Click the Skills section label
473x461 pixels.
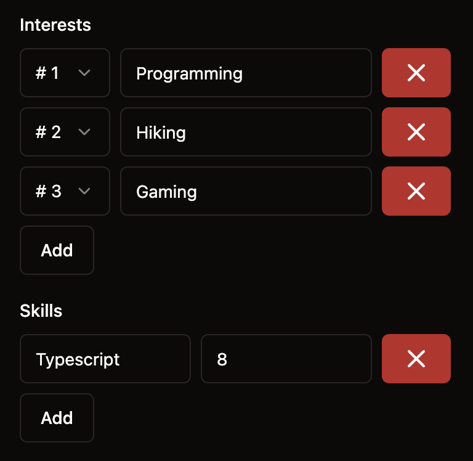coord(41,311)
